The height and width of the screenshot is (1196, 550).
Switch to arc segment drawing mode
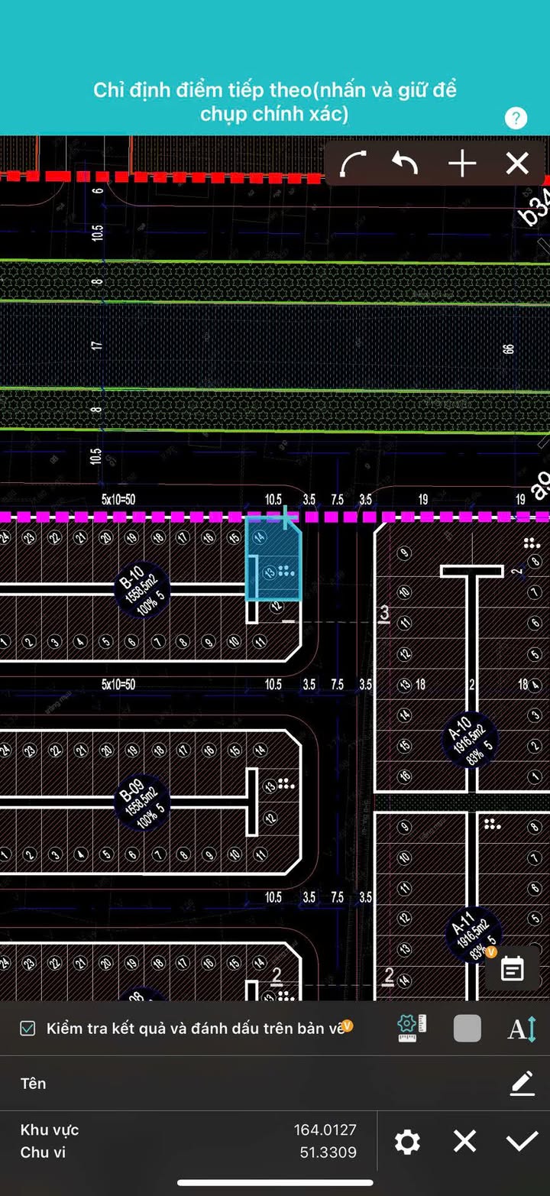coord(353,164)
